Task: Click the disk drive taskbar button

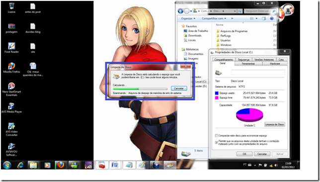Action: tap(169, 165)
